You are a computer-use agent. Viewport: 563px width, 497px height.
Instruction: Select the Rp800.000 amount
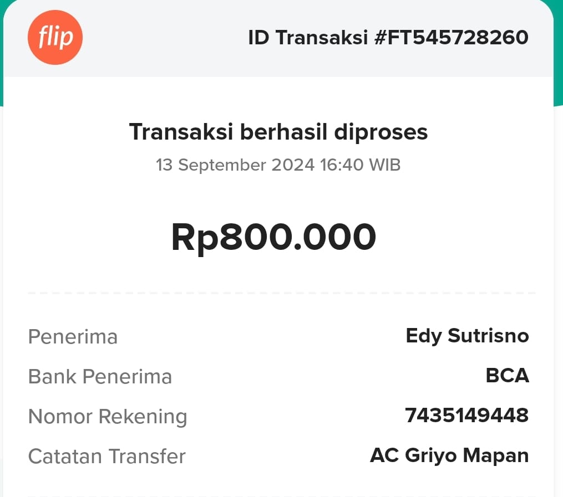[x=273, y=237]
